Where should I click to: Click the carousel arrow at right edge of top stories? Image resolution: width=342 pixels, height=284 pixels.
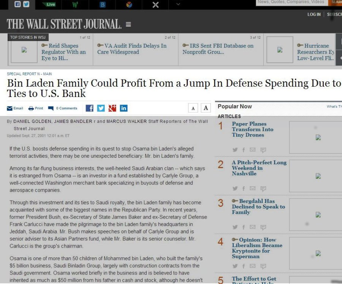pos(339,58)
